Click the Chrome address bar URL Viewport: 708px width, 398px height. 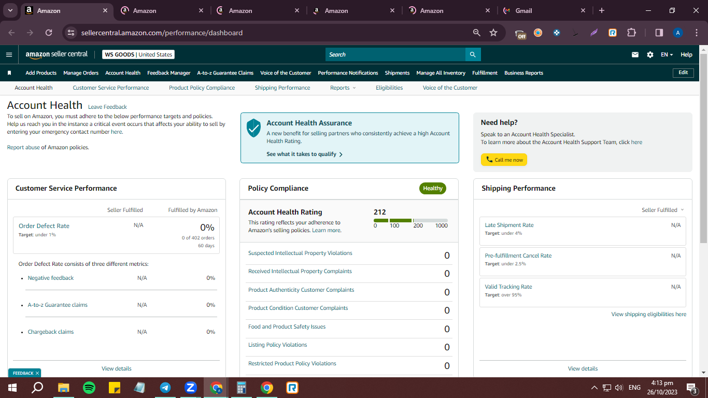point(162,33)
